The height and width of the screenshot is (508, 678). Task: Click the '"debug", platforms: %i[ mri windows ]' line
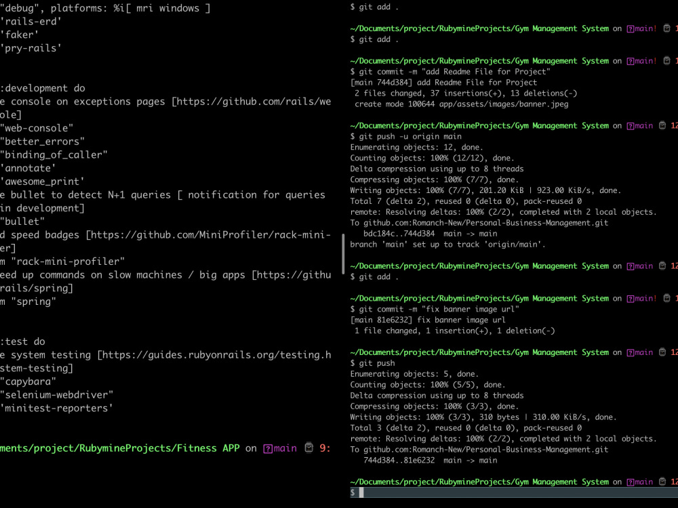[x=105, y=8]
